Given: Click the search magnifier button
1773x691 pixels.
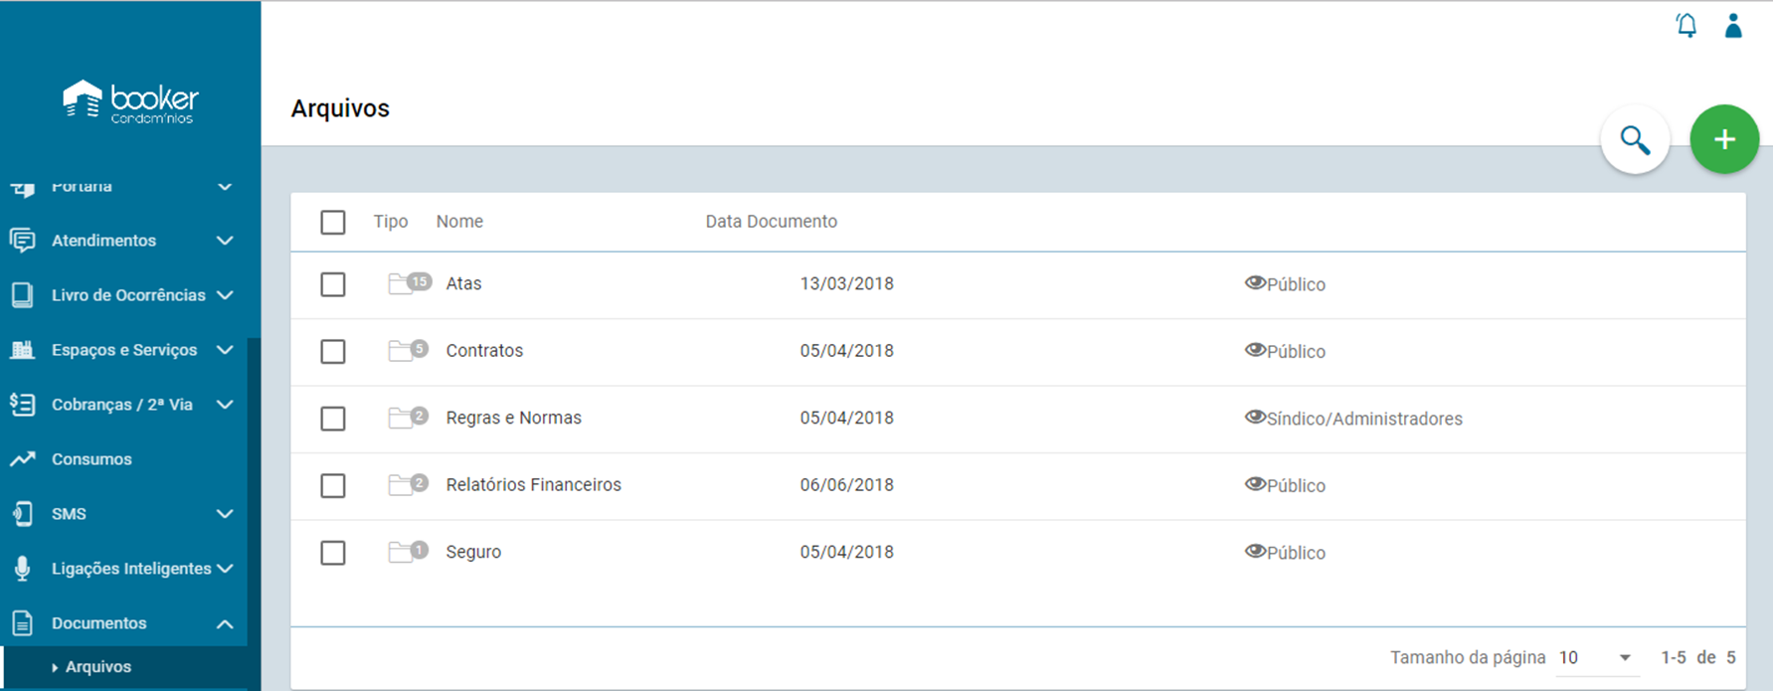Looking at the screenshot, I should (1635, 140).
